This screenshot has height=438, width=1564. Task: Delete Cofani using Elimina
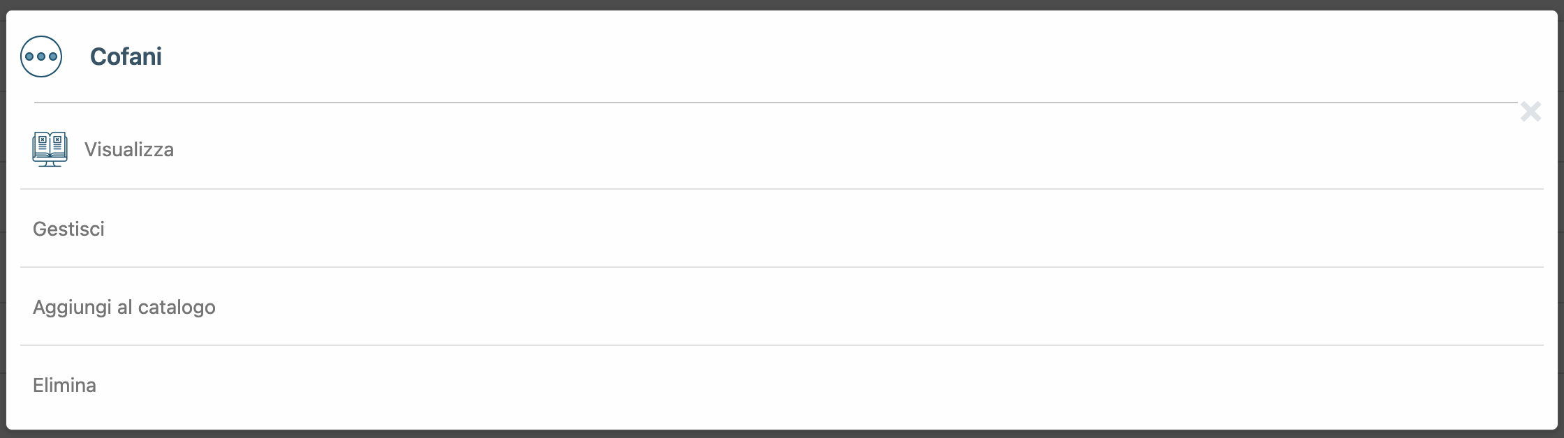(x=64, y=385)
